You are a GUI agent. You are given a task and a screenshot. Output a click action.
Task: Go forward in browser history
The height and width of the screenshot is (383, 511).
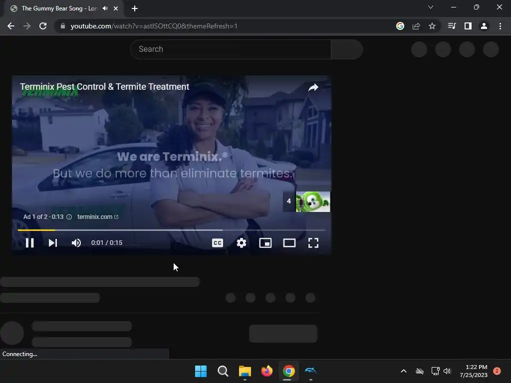pyautogui.click(x=27, y=26)
